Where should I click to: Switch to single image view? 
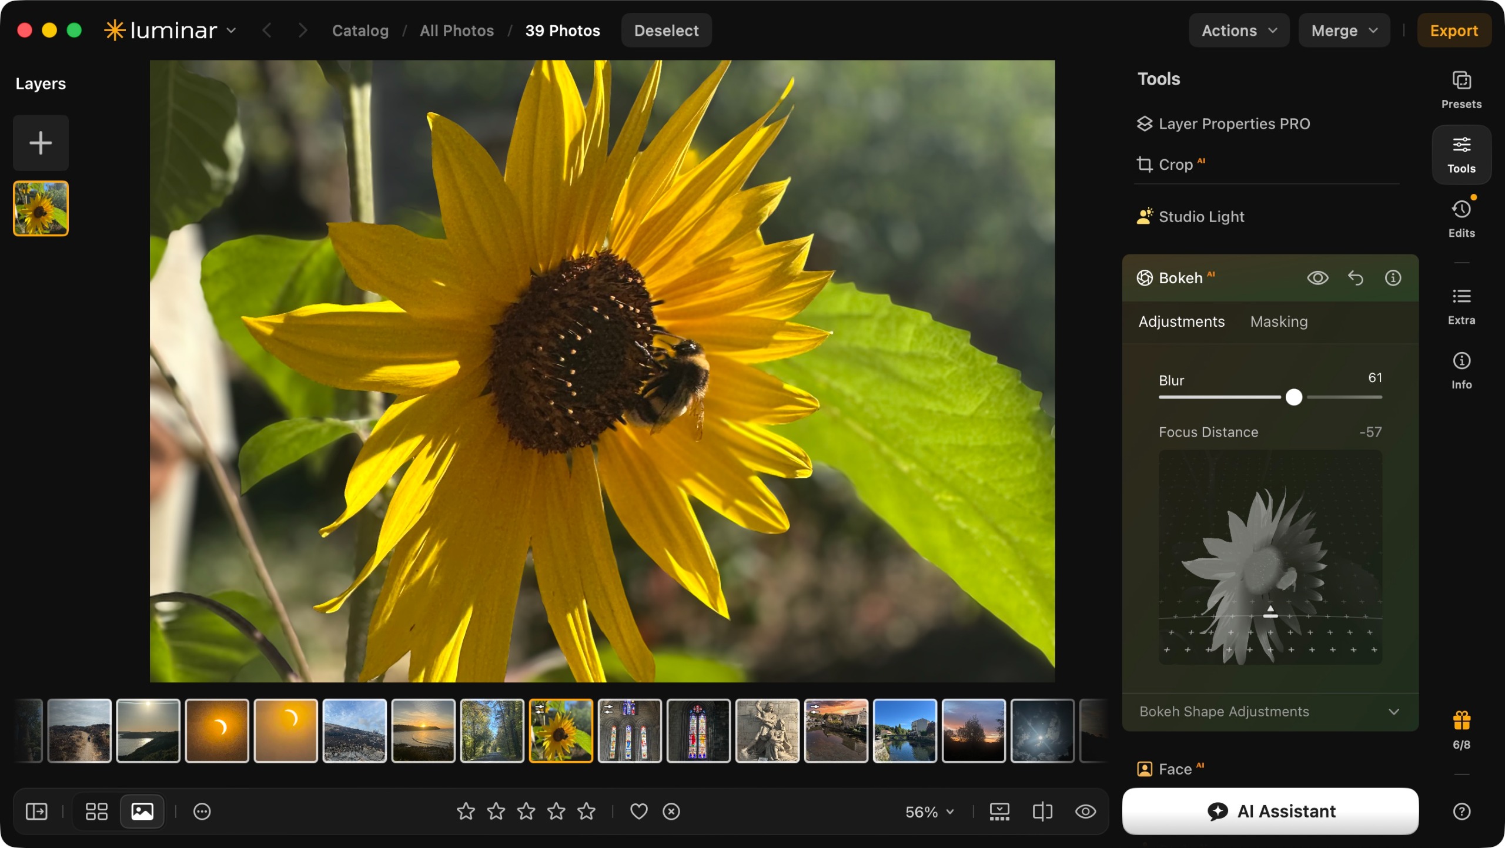(x=142, y=812)
